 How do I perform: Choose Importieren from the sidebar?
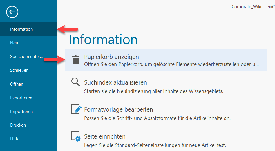pos(21,112)
